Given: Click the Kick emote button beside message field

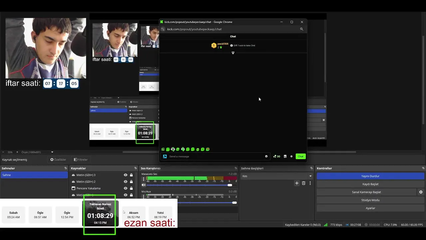Looking at the screenshot, I should tap(165, 156).
